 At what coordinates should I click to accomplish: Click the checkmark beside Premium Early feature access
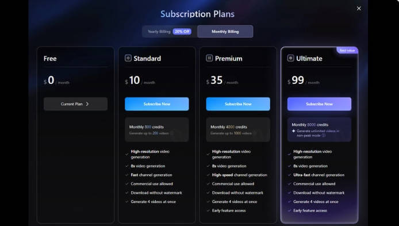click(208, 210)
